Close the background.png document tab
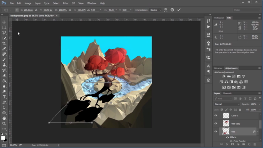The width and height of the screenshot is (263, 148). (57, 16)
